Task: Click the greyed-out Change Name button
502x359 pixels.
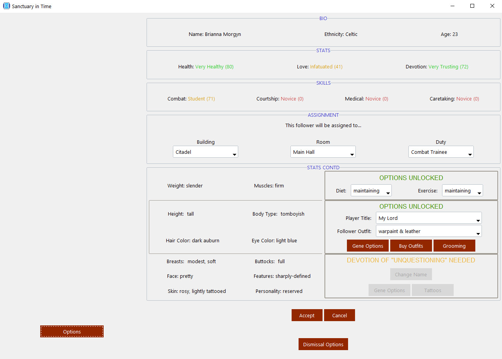Action: click(x=411, y=274)
